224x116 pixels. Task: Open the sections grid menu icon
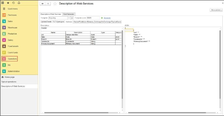pos(3,2)
